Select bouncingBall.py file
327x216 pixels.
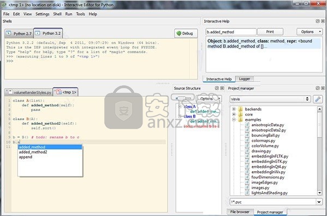point(265,136)
